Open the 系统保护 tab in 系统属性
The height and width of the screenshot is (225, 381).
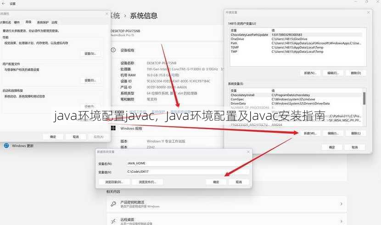(43, 22)
